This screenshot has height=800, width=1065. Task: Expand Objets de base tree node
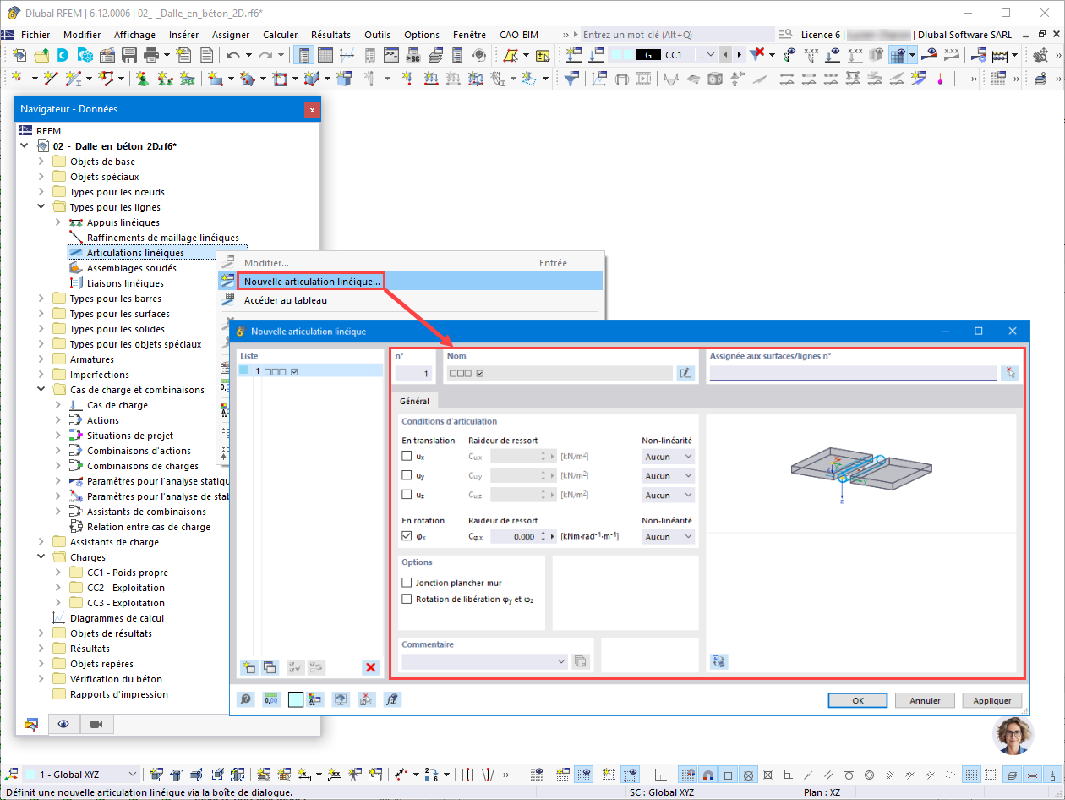[41, 162]
